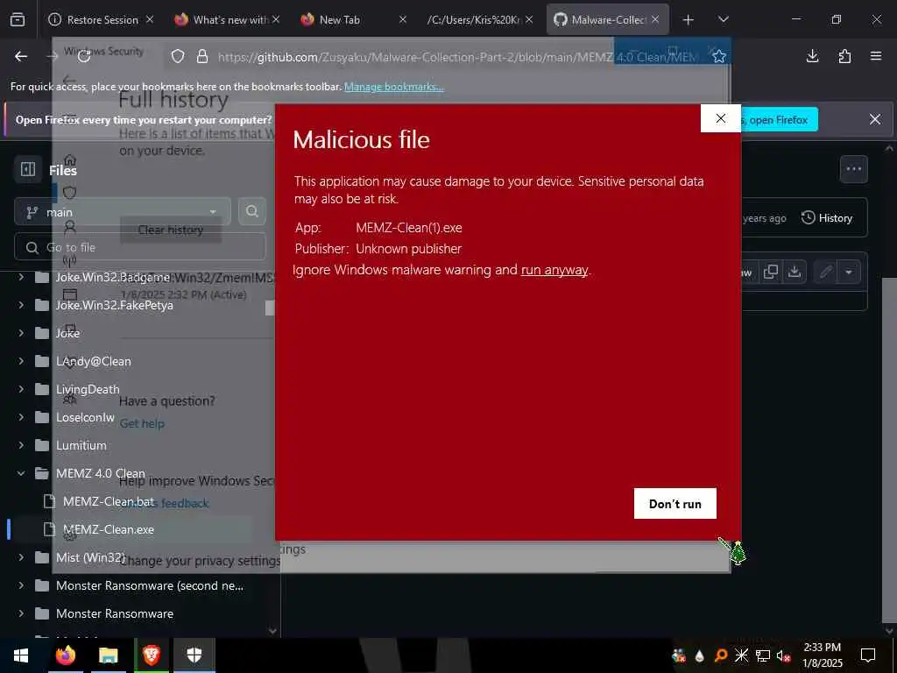897x673 pixels.
Task: Expand the LivingDeath folder
Action: (21, 389)
